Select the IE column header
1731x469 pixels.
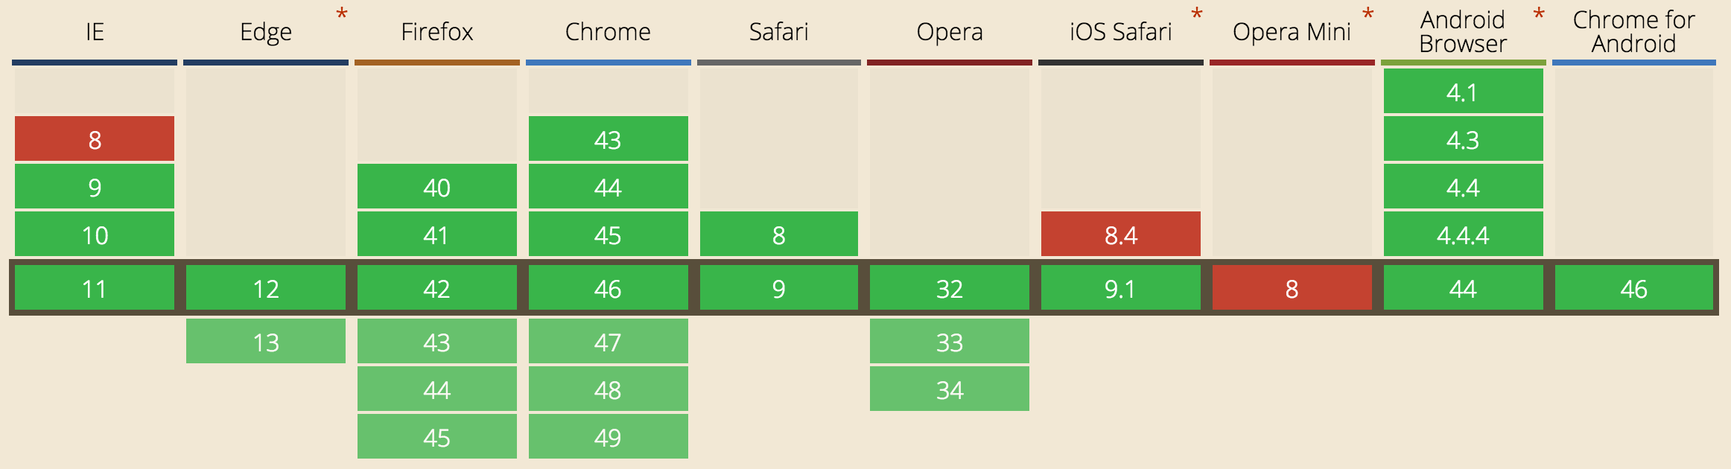[x=95, y=32]
